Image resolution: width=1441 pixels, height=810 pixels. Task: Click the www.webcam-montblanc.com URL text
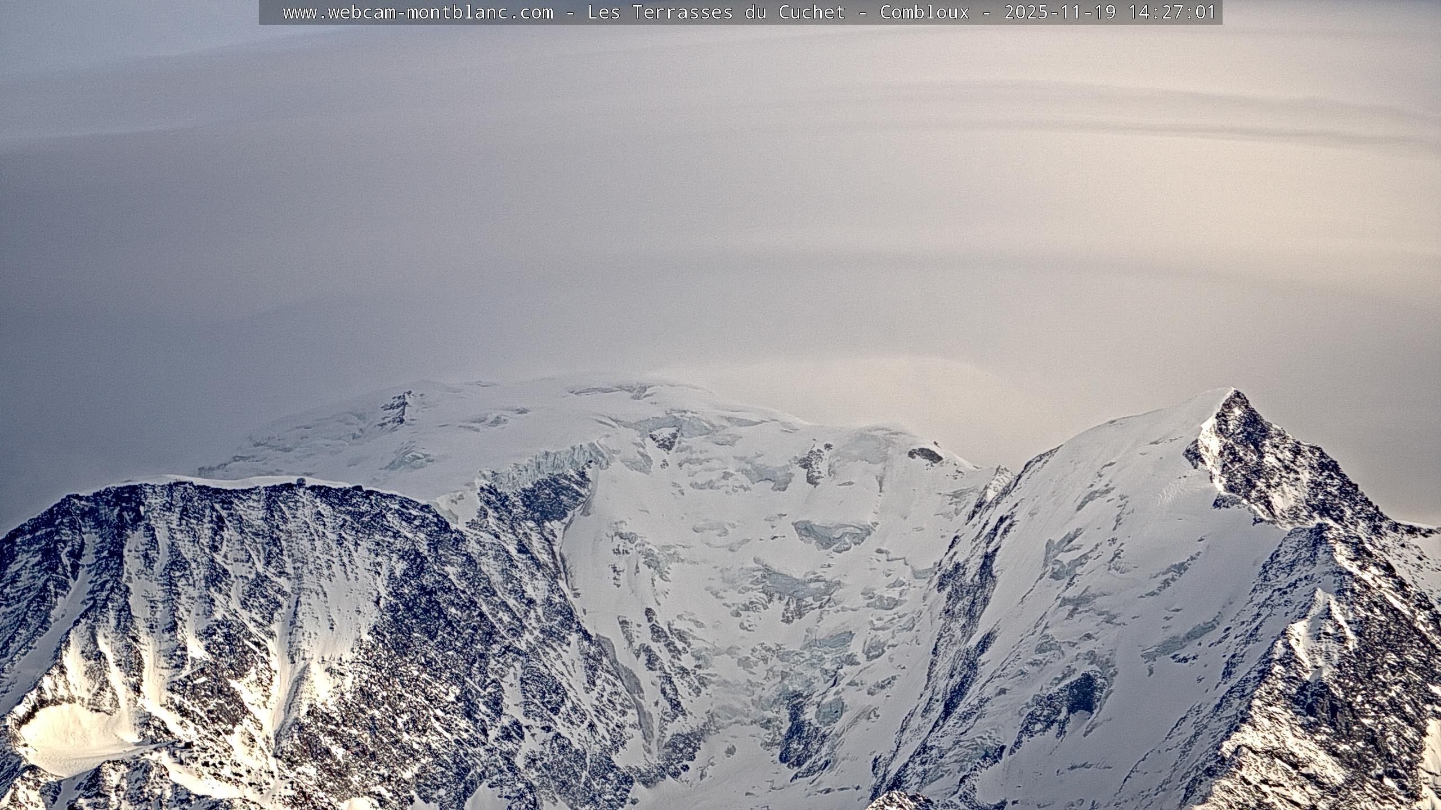click(418, 12)
